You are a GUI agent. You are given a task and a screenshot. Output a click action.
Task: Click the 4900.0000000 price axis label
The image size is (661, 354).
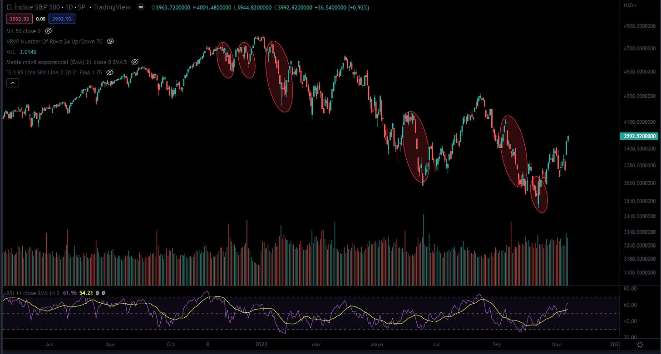tap(639, 27)
